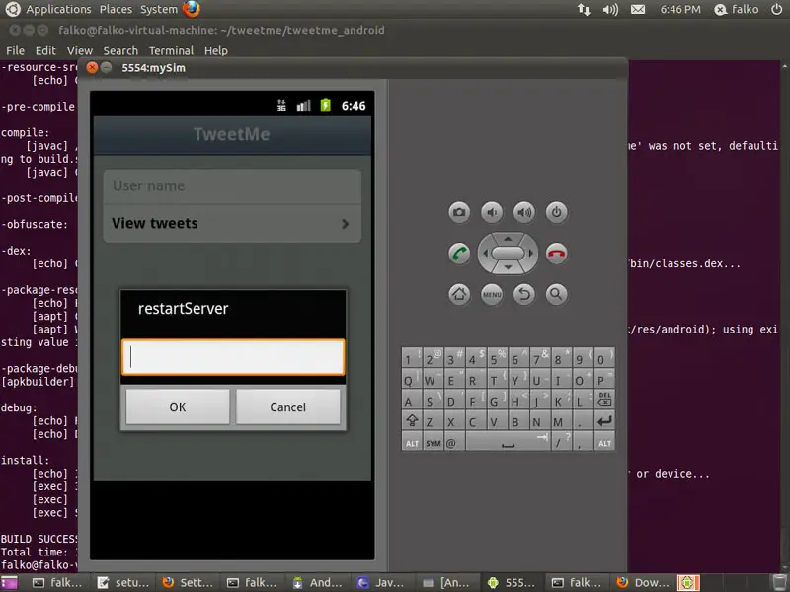Click the emulator power button
Image resolution: width=790 pixels, height=592 pixels.
pos(556,212)
